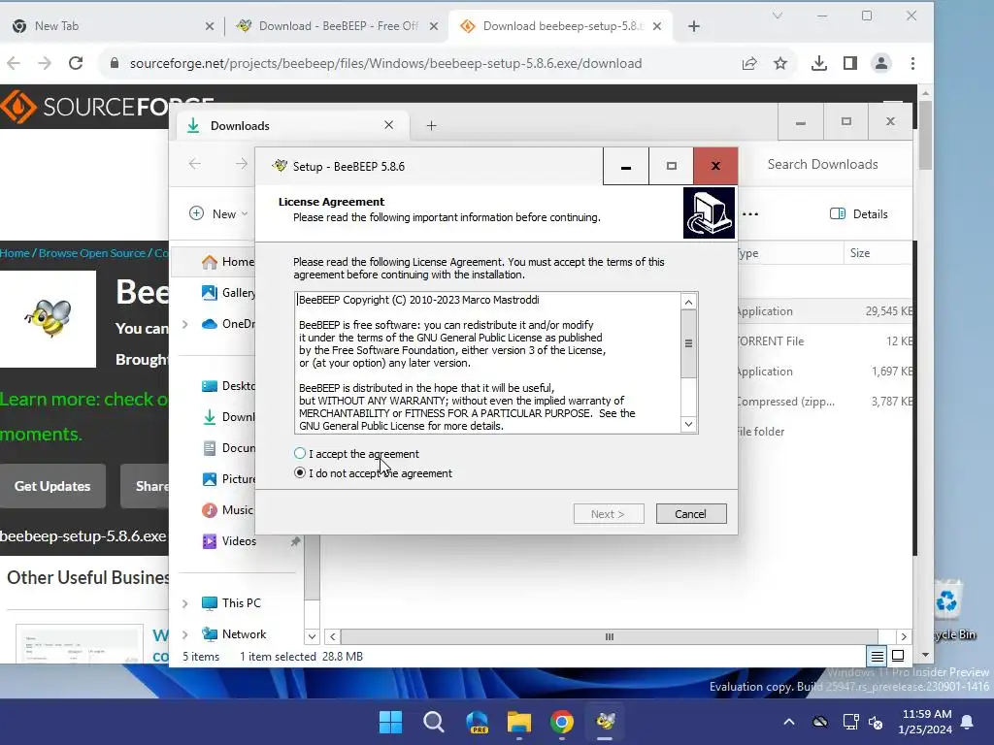Click the license text scrollbar thumb
The image size is (994, 745).
tap(688, 344)
